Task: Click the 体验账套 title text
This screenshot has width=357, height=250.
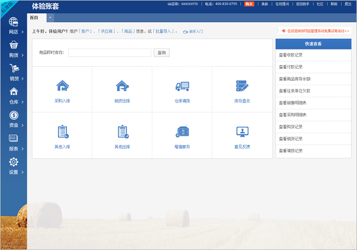Action: pyautogui.click(x=45, y=6)
